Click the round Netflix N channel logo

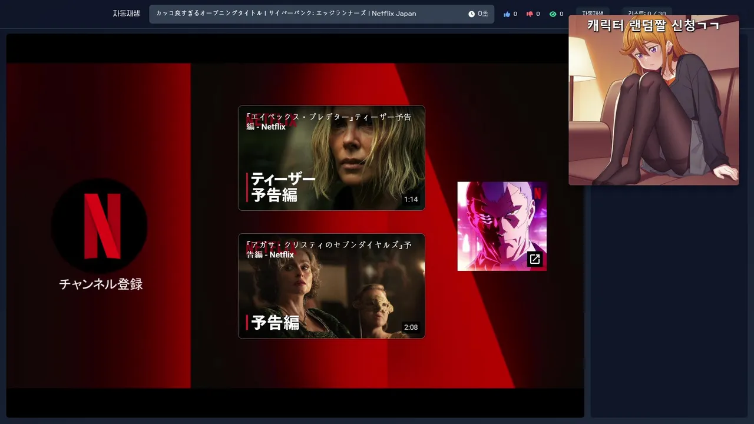[x=100, y=226]
